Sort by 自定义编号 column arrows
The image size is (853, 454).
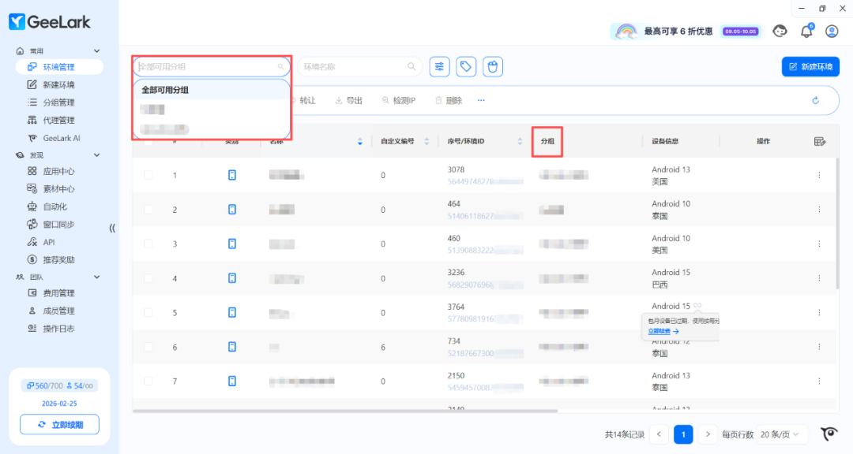pyautogui.click(x=426, y=141)
